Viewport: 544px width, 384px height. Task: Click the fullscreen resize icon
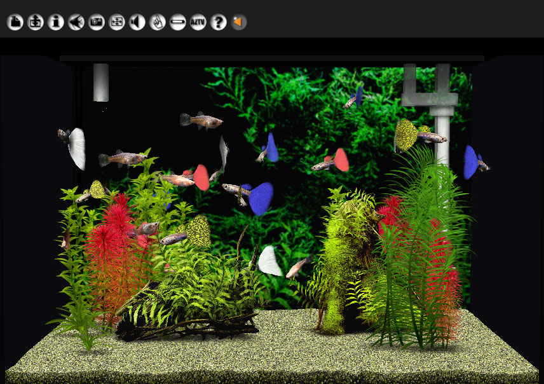pos(117,22)
